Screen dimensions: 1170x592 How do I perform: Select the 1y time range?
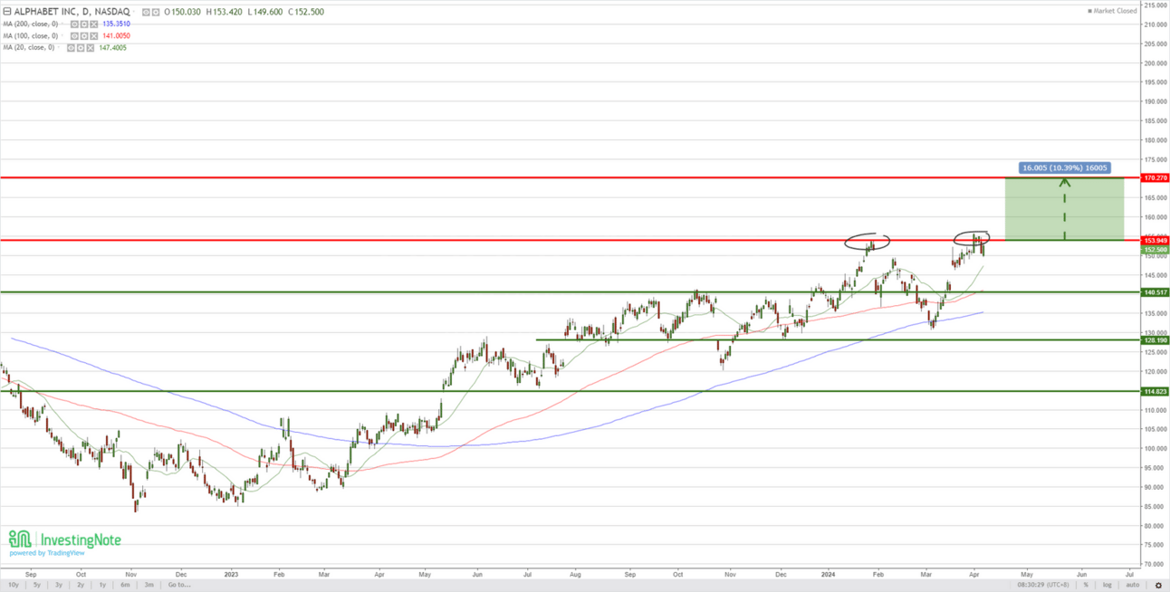coord(102,585)
